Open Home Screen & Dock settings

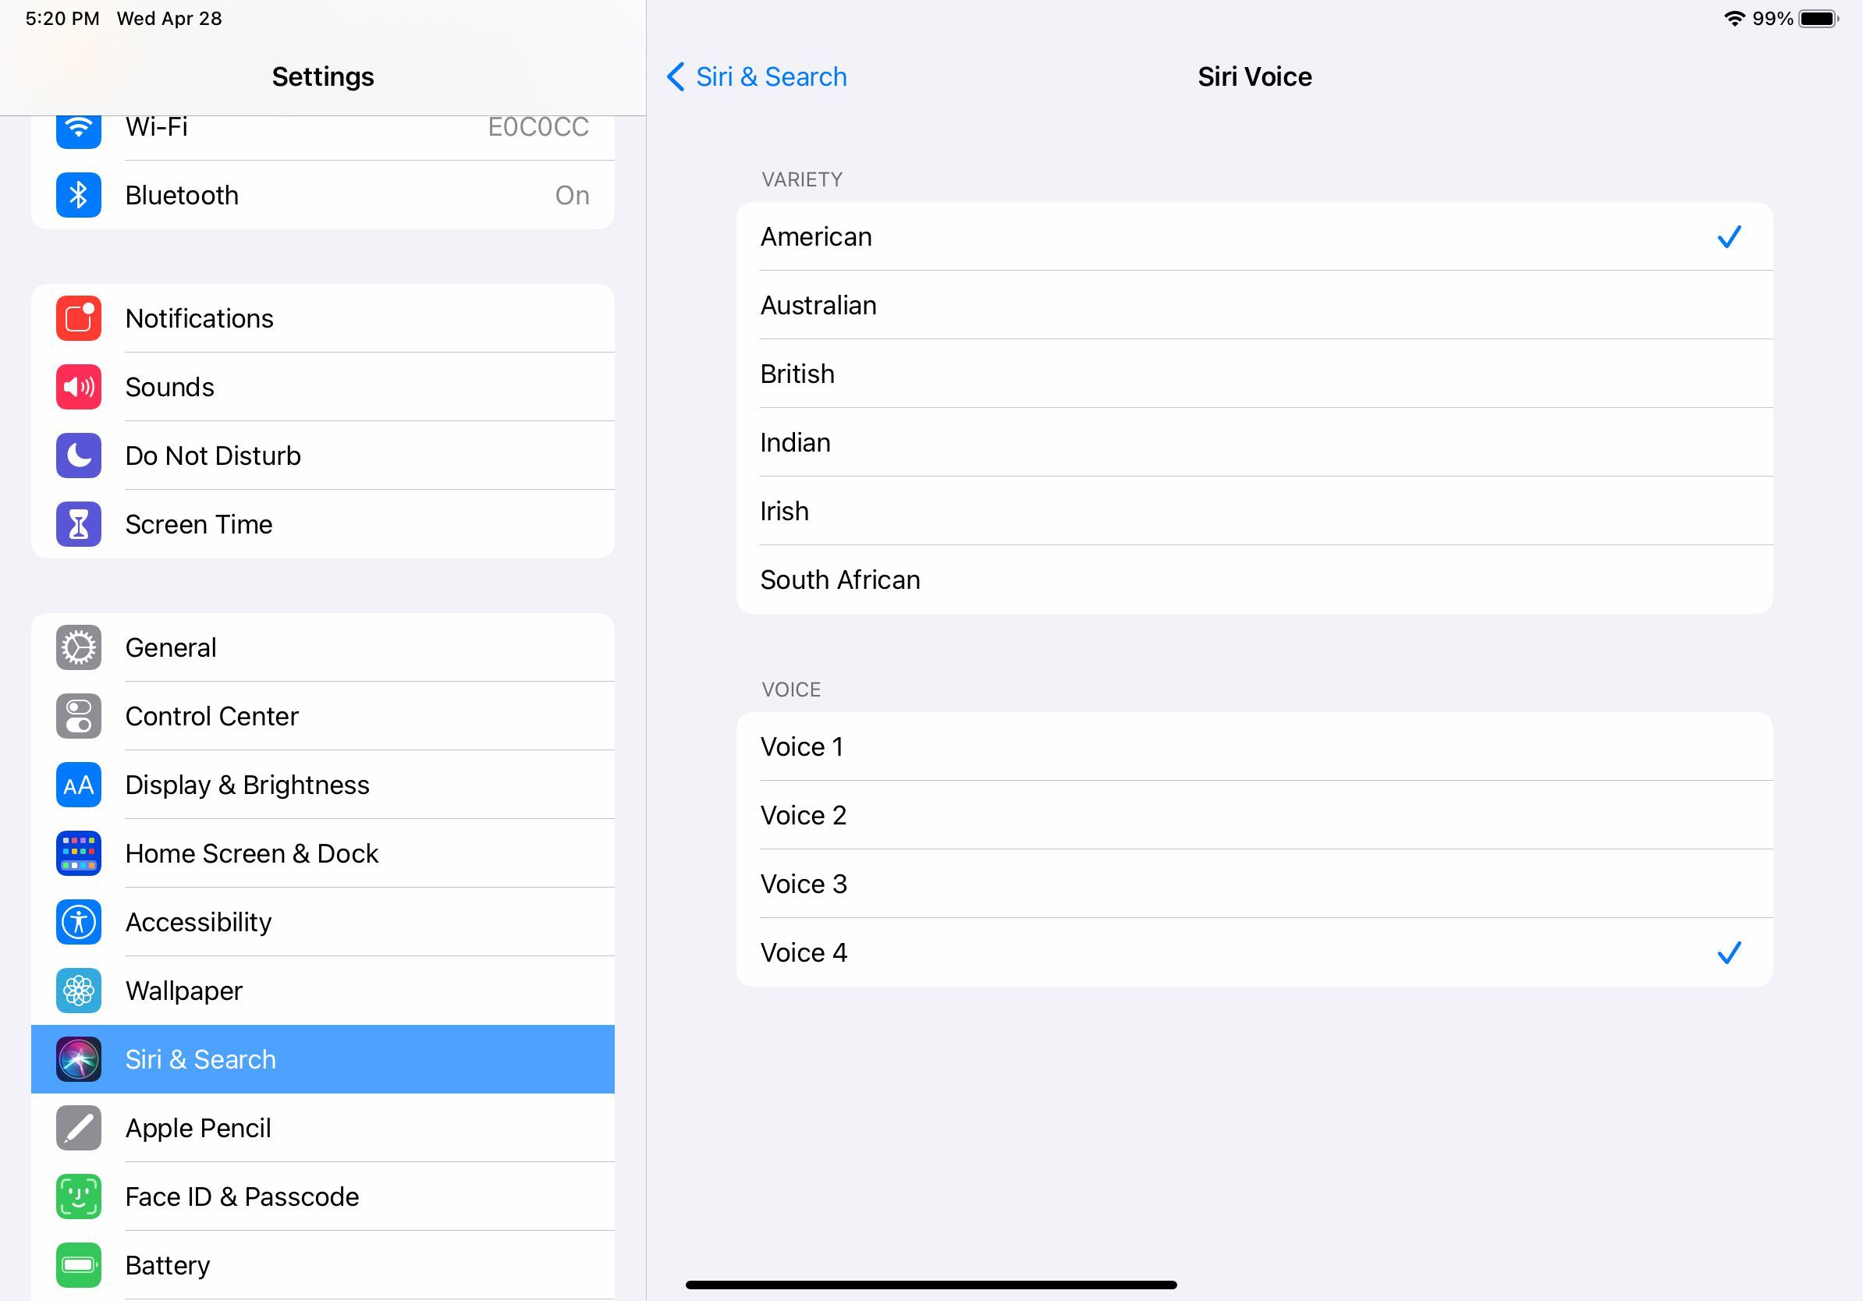point(323,854)
